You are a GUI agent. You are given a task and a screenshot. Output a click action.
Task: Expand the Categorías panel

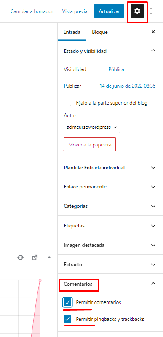pos(110,206)
